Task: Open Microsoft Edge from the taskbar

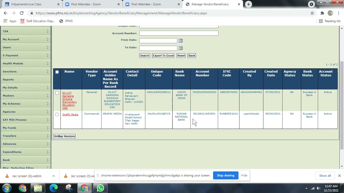Action: coord(53,188)
